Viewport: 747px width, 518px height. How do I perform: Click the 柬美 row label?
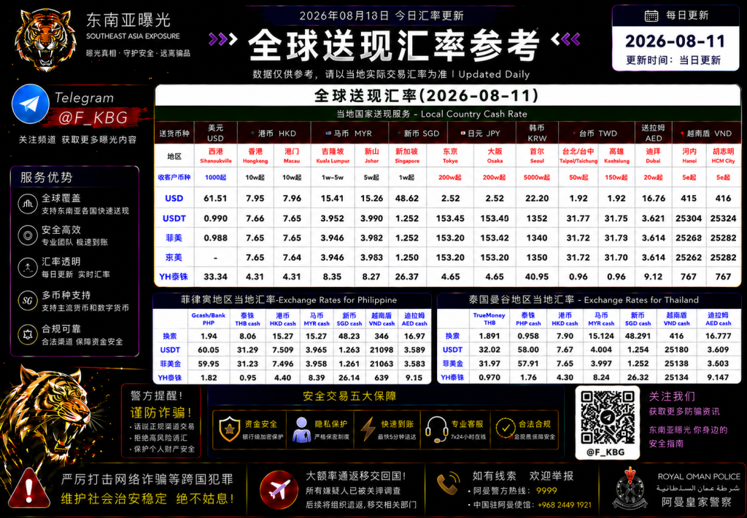pyautogui.click(x=174, y=257)
